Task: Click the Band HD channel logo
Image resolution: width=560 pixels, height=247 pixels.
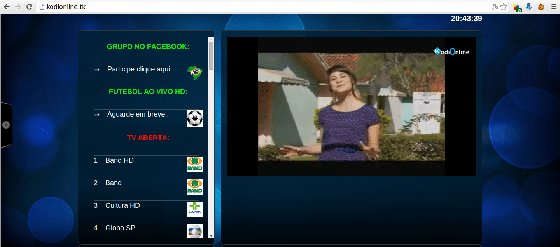Action: click(x=194, y=164)
